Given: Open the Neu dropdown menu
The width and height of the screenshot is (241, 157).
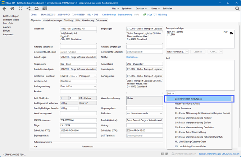Looking at the screenshot, I should click(115, 9).
